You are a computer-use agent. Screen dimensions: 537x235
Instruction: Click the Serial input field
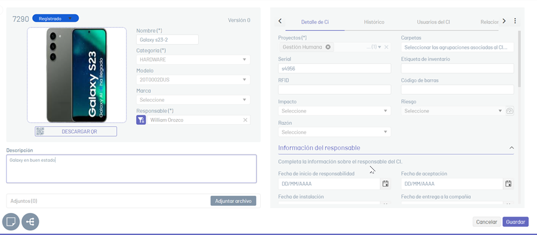335,68
